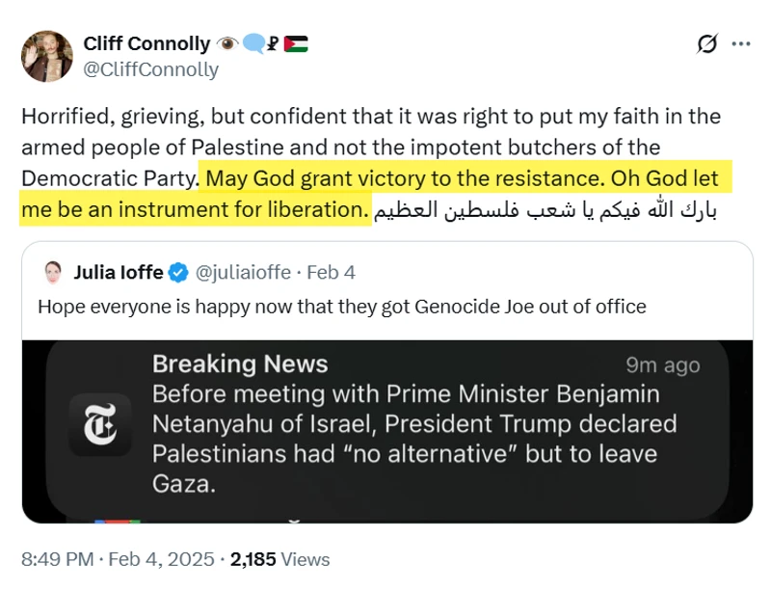
Task: Click the Grok slashed-circle icon
Action: click(707, 44)
